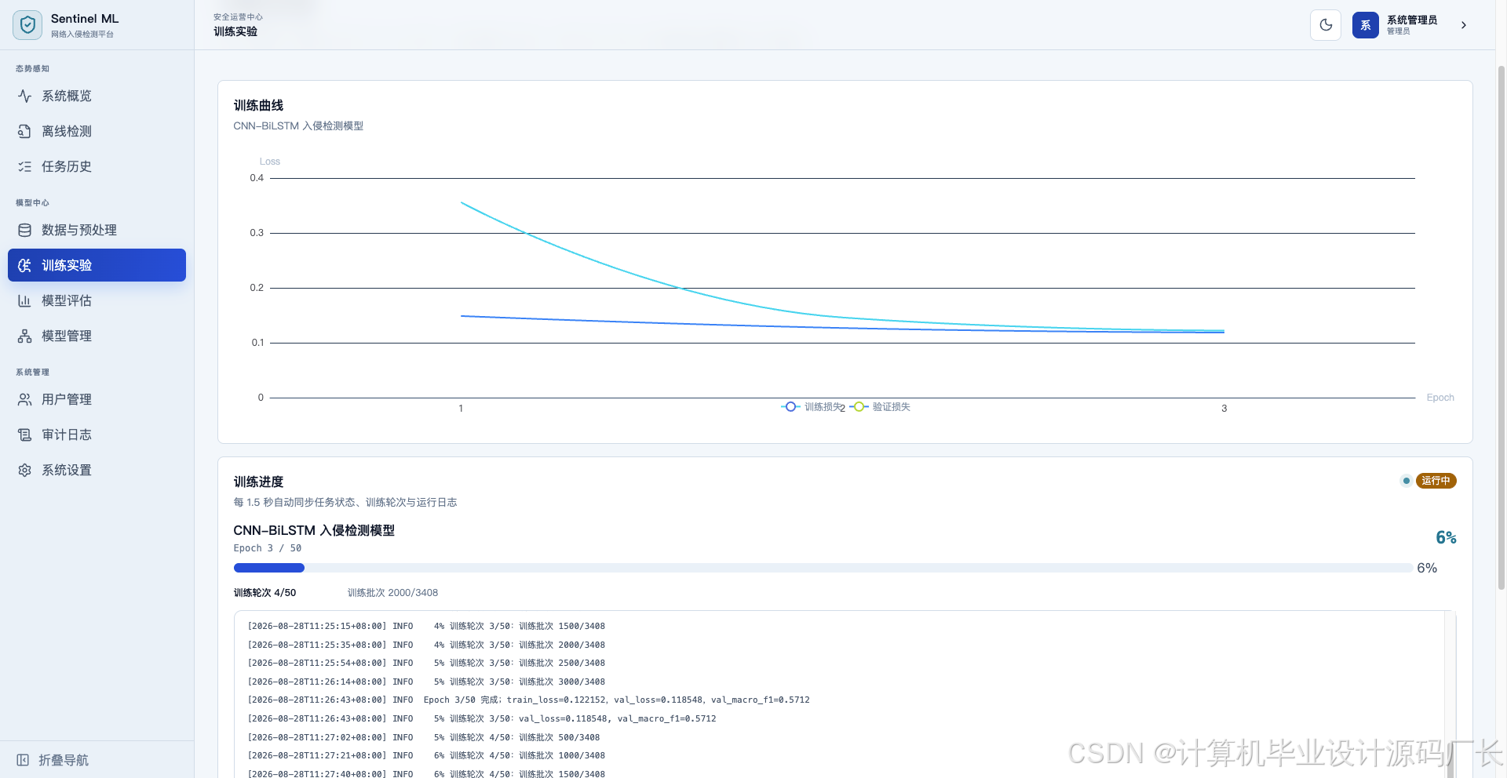Click the 数据与预处理 database icon
Screen dimensions: 1507x778
25,230
